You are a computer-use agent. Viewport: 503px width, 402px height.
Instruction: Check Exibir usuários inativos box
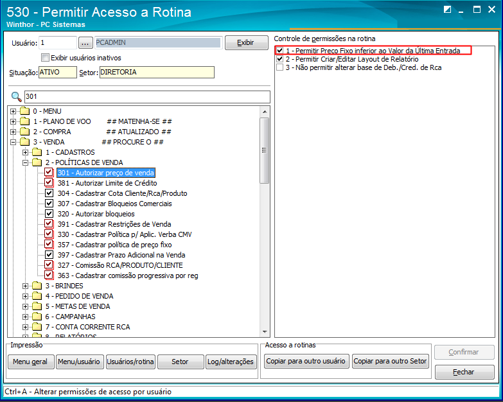pos(45,58)
